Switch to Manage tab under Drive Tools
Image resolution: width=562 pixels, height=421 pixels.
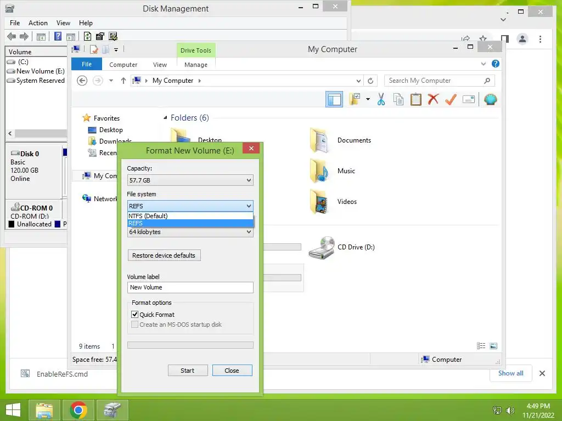point(196,65)
